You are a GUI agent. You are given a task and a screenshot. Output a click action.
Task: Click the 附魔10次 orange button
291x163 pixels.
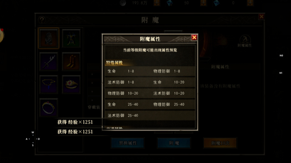click(220, 143)
